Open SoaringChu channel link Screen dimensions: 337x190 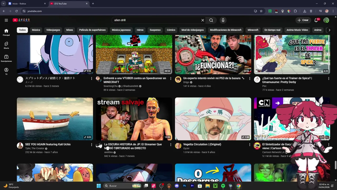tap(111, 86)
